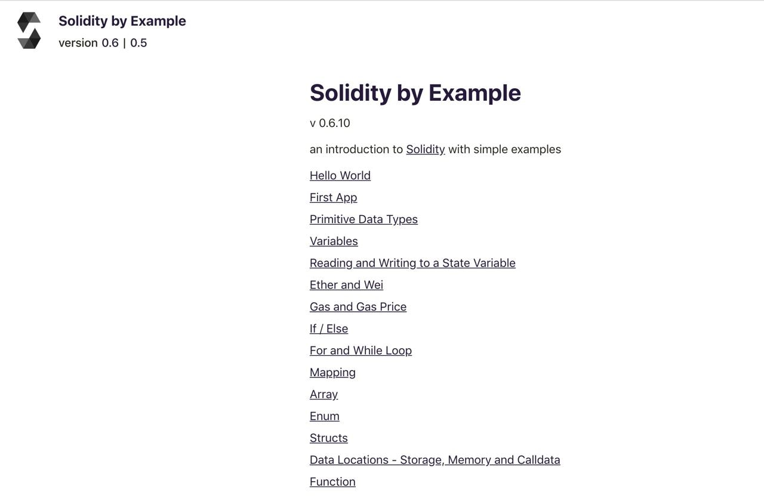Open the Array example
The width and height of the screenshot is (764, 496).
pyautogui.click(x=324, y=394)
